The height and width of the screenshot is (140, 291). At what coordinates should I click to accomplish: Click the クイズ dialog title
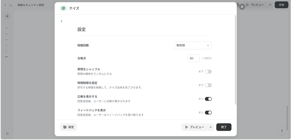coord(74,8)
